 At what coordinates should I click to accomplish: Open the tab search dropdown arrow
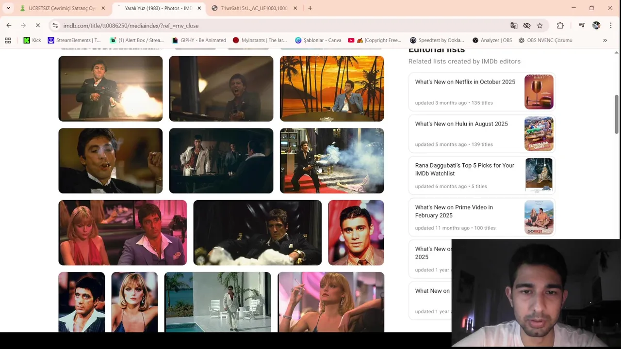[8, 8]
